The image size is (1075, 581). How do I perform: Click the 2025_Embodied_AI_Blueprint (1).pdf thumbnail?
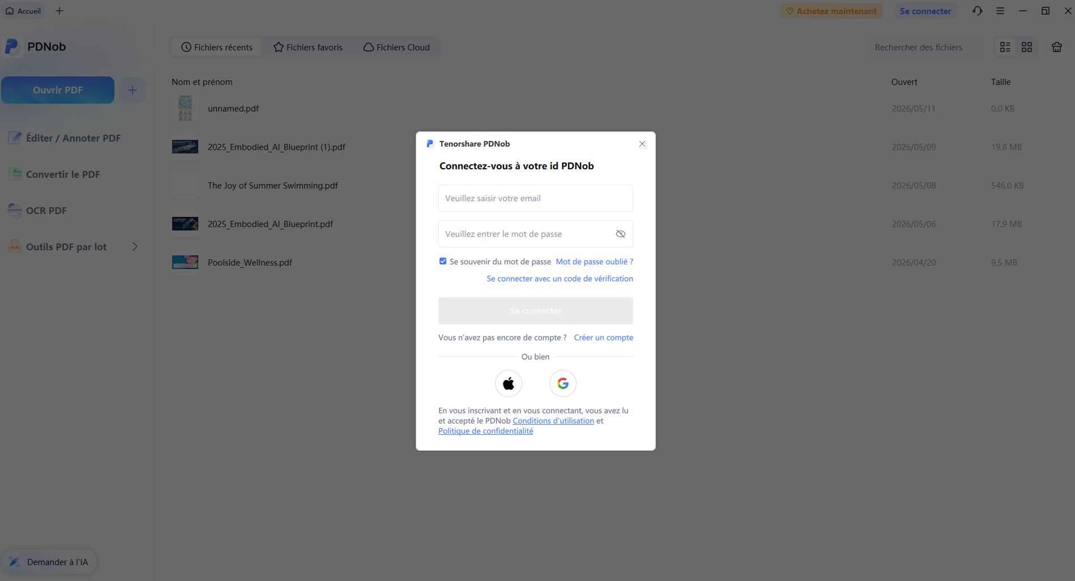185,147
